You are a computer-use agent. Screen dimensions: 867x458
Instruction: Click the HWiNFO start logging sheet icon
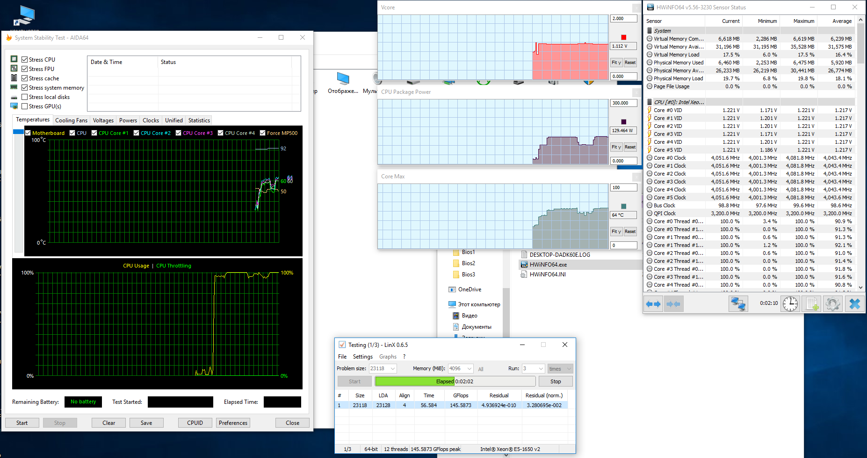tap(812, 304)
